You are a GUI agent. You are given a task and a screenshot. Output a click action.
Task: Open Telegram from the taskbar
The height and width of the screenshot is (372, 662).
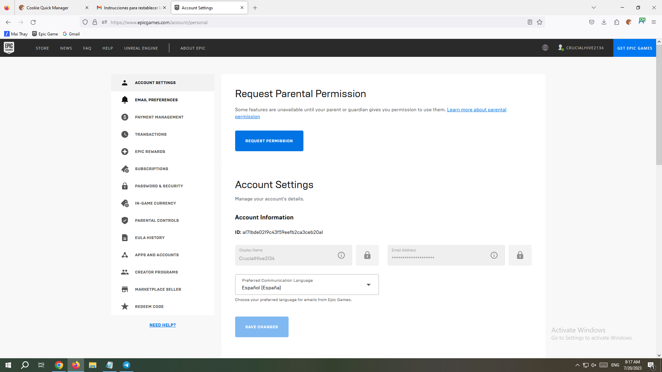tap(126, 365)
